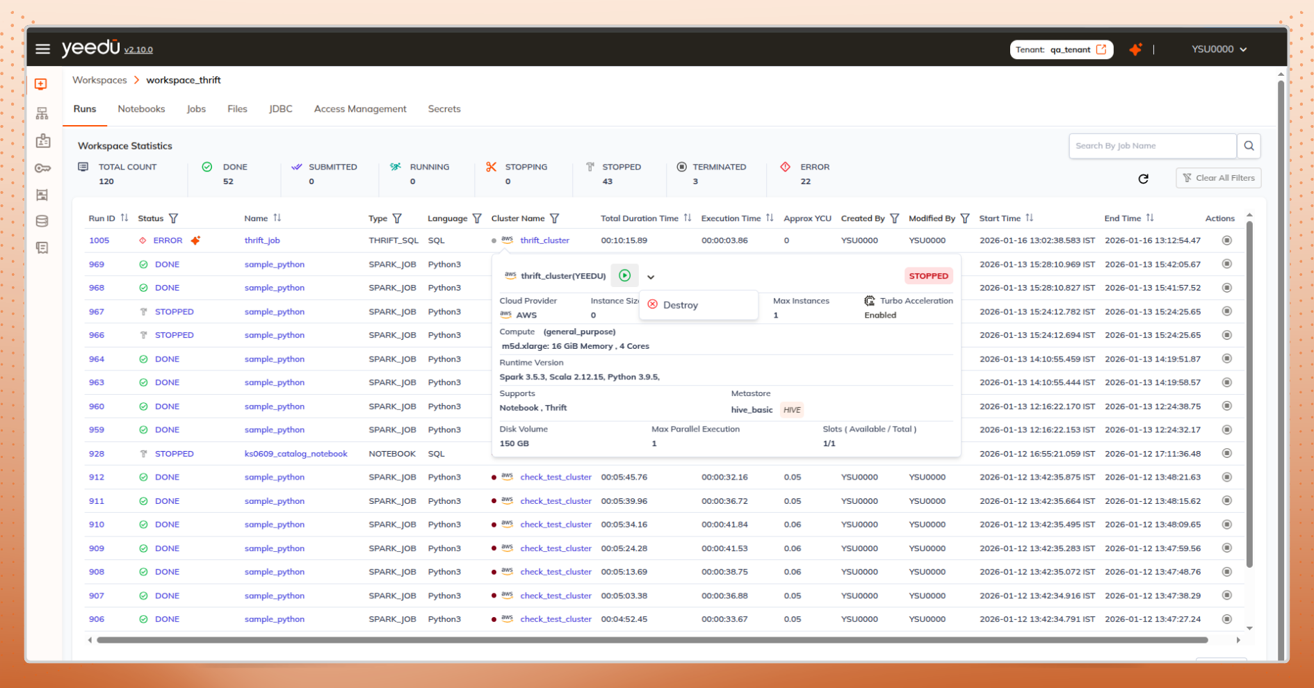
Task: Open the thrift_job link in run 1005
Action: coord(262,240)
